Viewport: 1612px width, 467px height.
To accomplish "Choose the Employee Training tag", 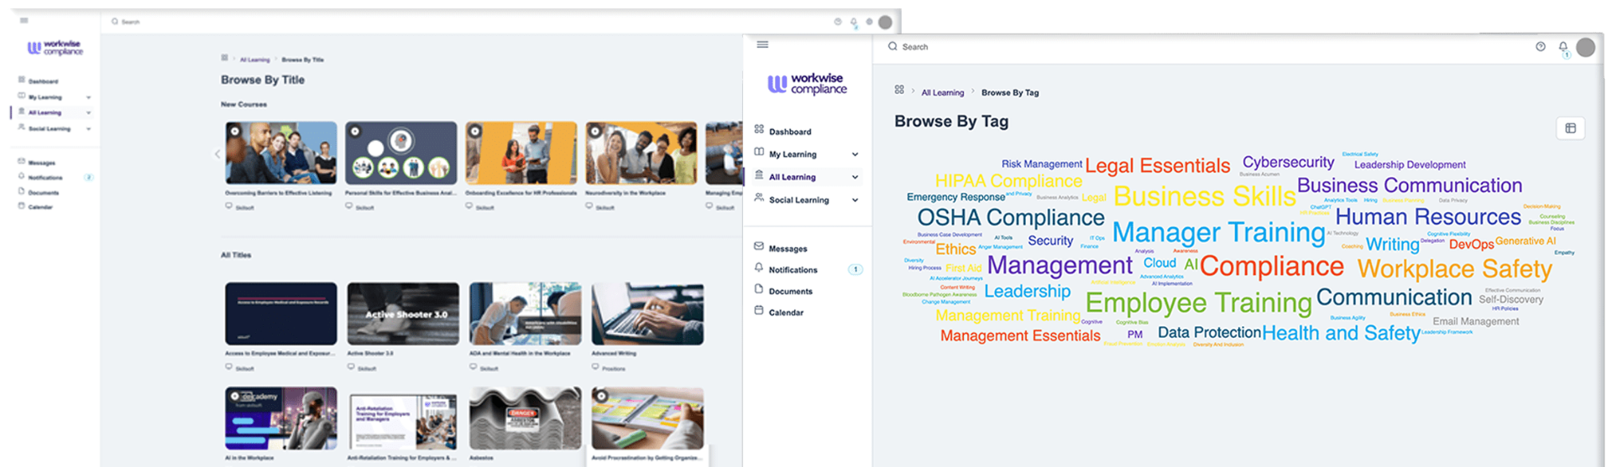I will pyautogui.click(x=1198, y=302).
